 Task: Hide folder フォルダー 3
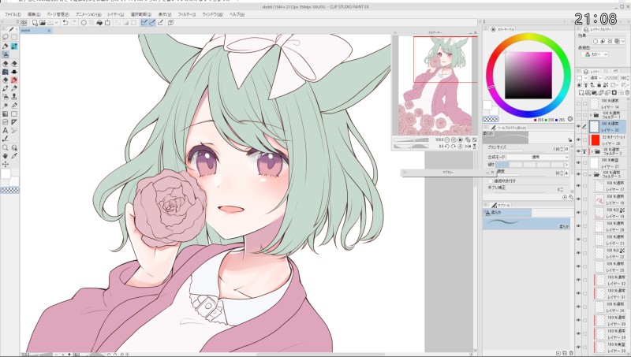579,174
